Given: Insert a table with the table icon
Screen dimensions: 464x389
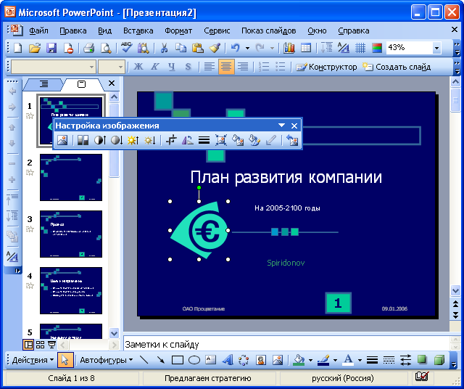Looking at the screenshot, I should [306, 48].
